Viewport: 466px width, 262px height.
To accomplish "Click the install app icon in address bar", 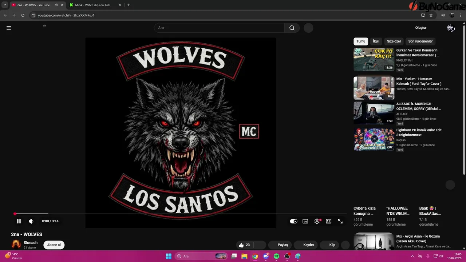I will 423,15.
